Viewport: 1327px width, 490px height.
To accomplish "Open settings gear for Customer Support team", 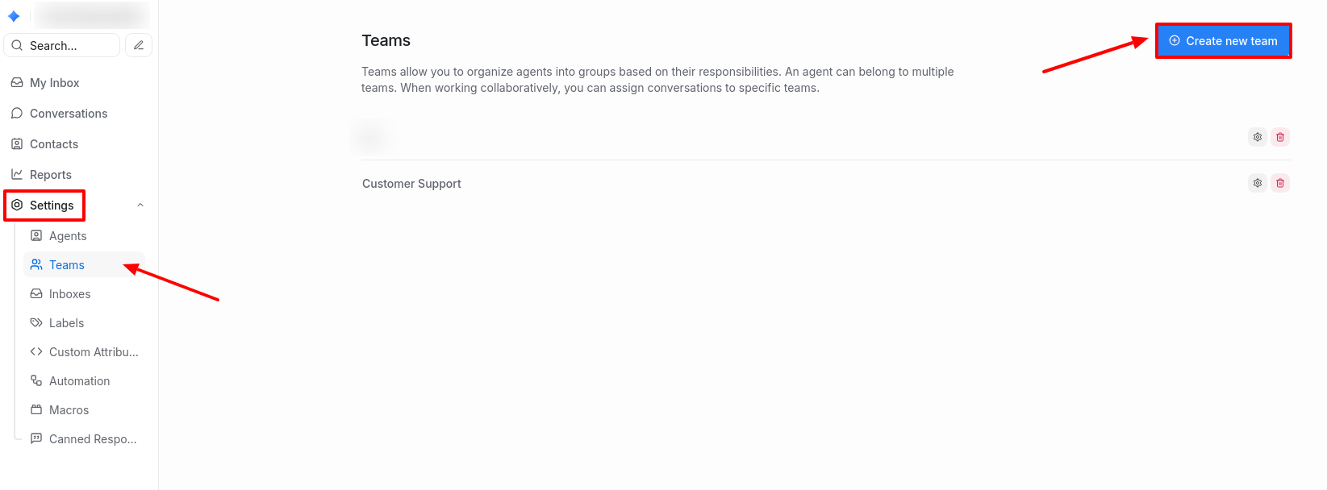I will pos(1257,183).
